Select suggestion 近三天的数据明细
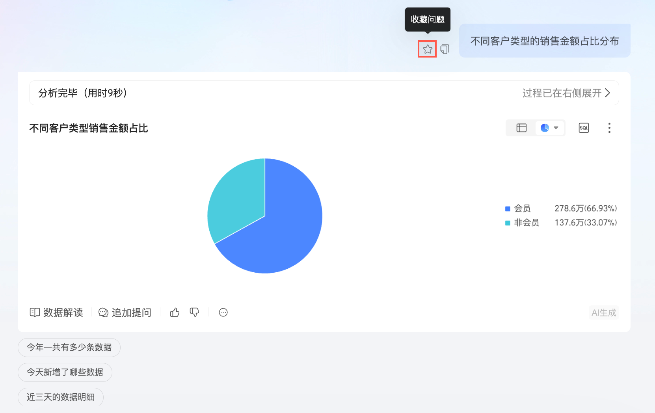This screenshot has height=413, width=655. 61,397
